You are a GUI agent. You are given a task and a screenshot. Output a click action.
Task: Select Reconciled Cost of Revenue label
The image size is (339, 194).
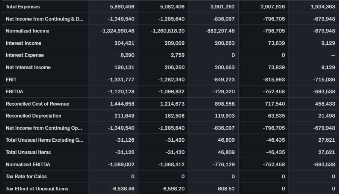(37, 104)
